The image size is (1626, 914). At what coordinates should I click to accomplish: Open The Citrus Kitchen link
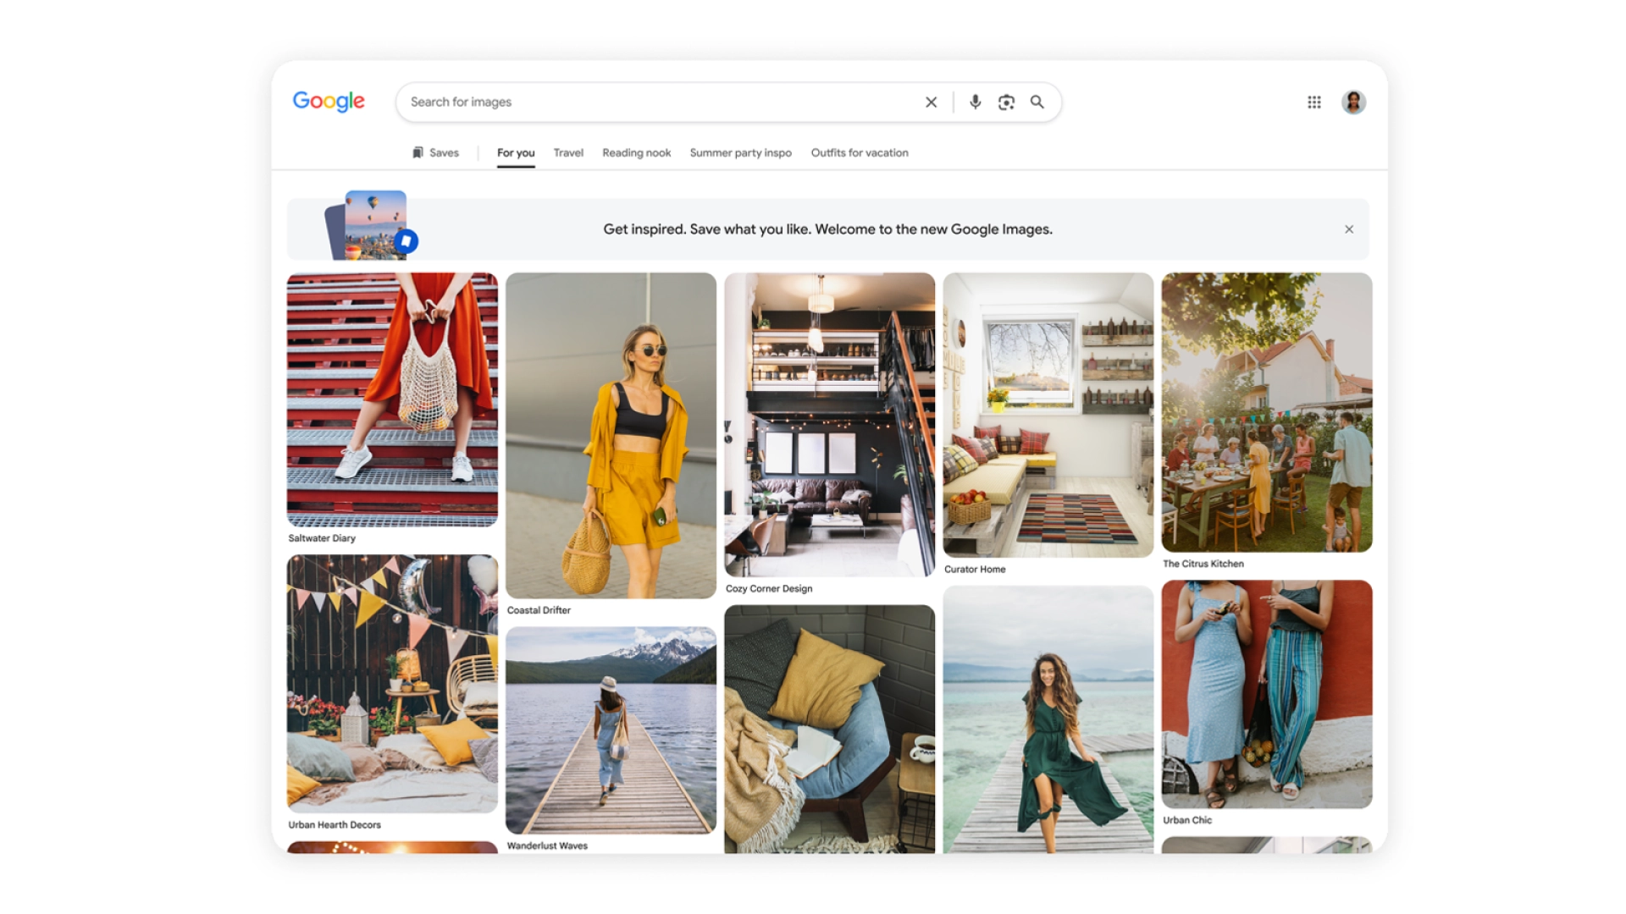coord(1203,564)
